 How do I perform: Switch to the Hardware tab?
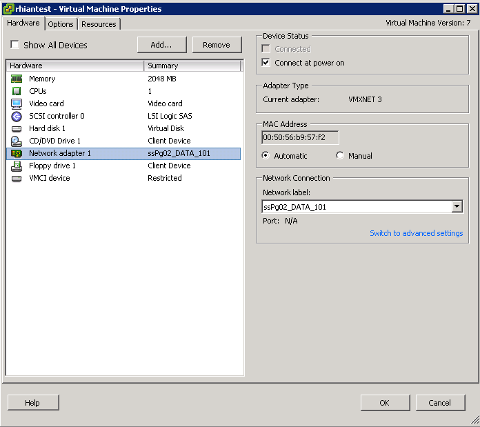23,23
